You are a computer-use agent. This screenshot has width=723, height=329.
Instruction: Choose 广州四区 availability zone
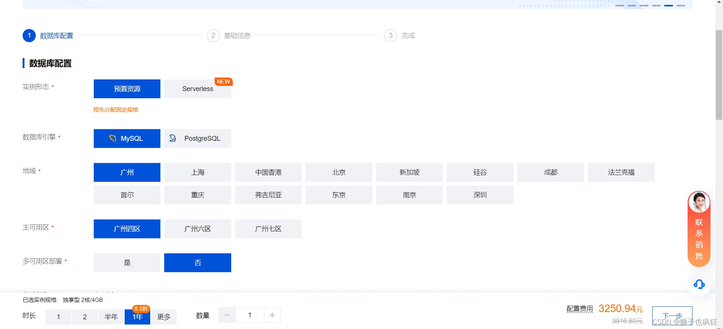(127, 229)
